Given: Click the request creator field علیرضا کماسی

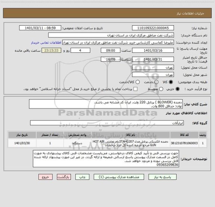Looking at the screenshot, I should 118,43.
